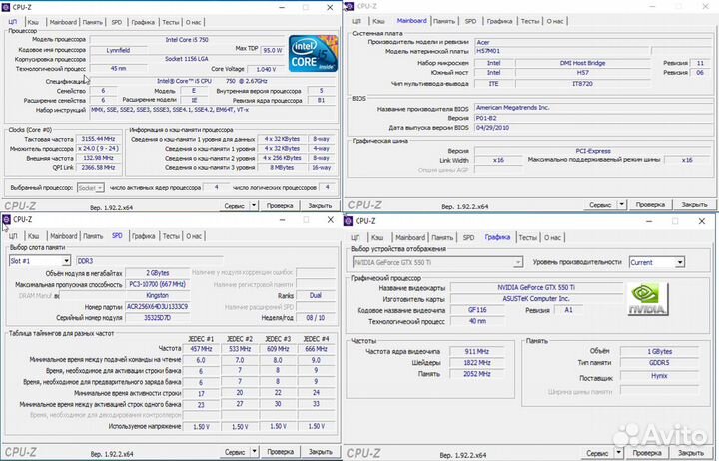Click CPU-Z title icon of processor window

(8, 6)
